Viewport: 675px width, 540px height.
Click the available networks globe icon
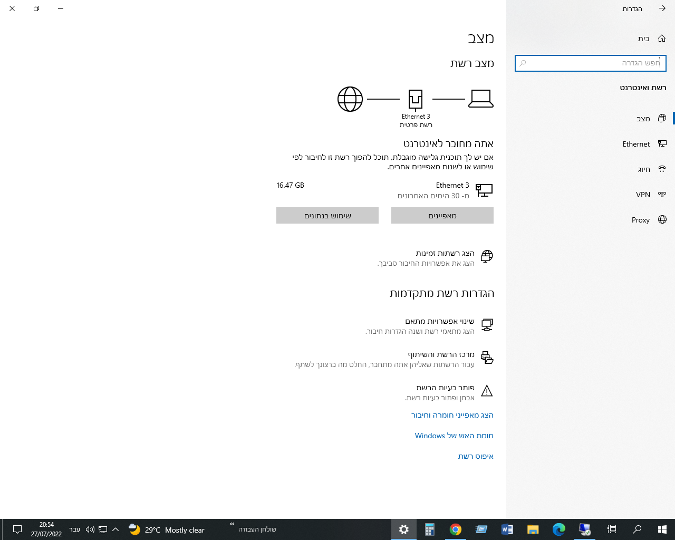click(x=487, y=256)
